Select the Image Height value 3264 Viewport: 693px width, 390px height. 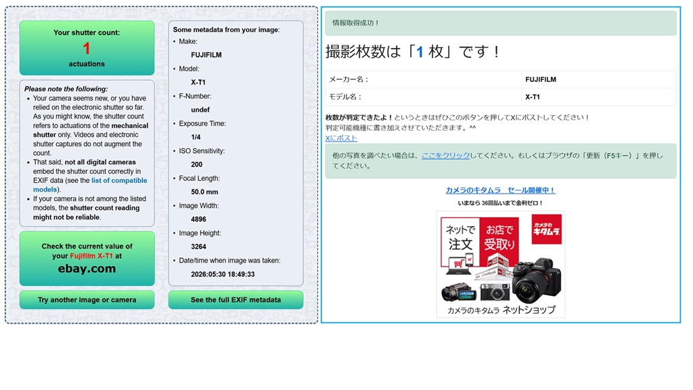pos(198,246)
